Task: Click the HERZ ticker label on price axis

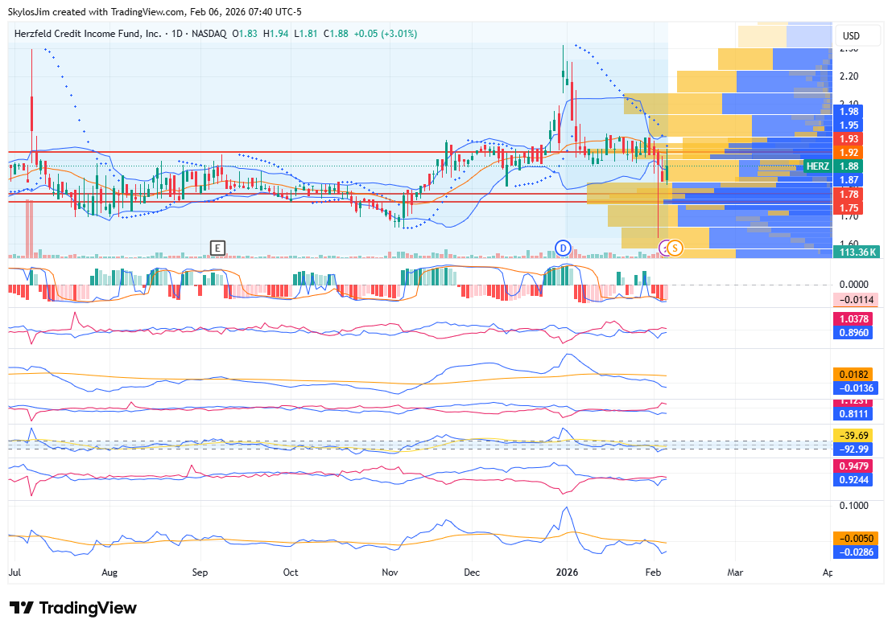Action: coord(817,166)
